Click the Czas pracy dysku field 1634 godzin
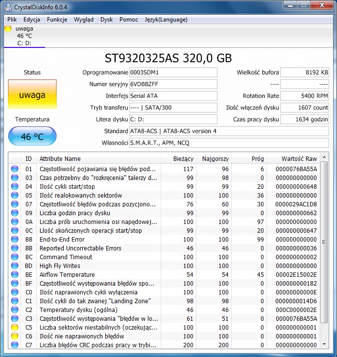The height and width of the screenshot is (357, 337). [x=305, y=119]
